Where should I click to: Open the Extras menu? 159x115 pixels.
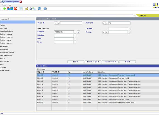pyautogui.click(x=4, y=5)
